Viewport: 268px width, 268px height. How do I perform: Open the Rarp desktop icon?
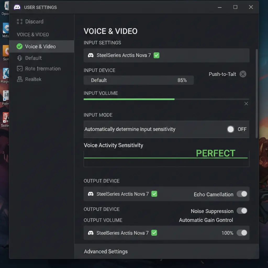click(5, 76)
